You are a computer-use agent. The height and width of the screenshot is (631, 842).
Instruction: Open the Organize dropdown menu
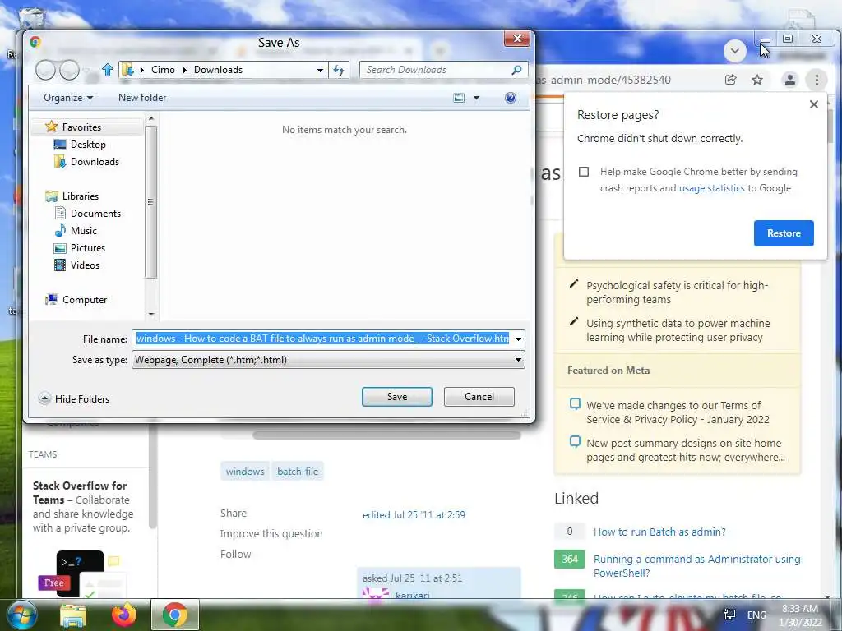(x=68, y=98)
